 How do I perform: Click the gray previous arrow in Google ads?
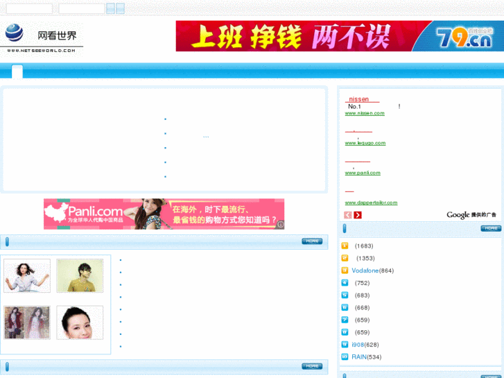pyautogui.click(x=348, y=215)
